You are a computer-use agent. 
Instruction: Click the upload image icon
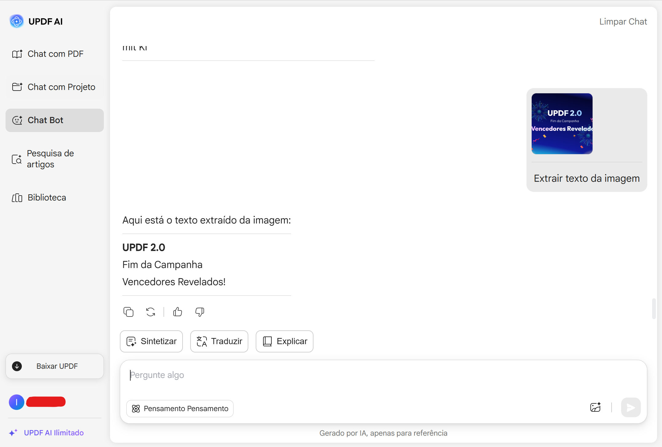(596, 407)
